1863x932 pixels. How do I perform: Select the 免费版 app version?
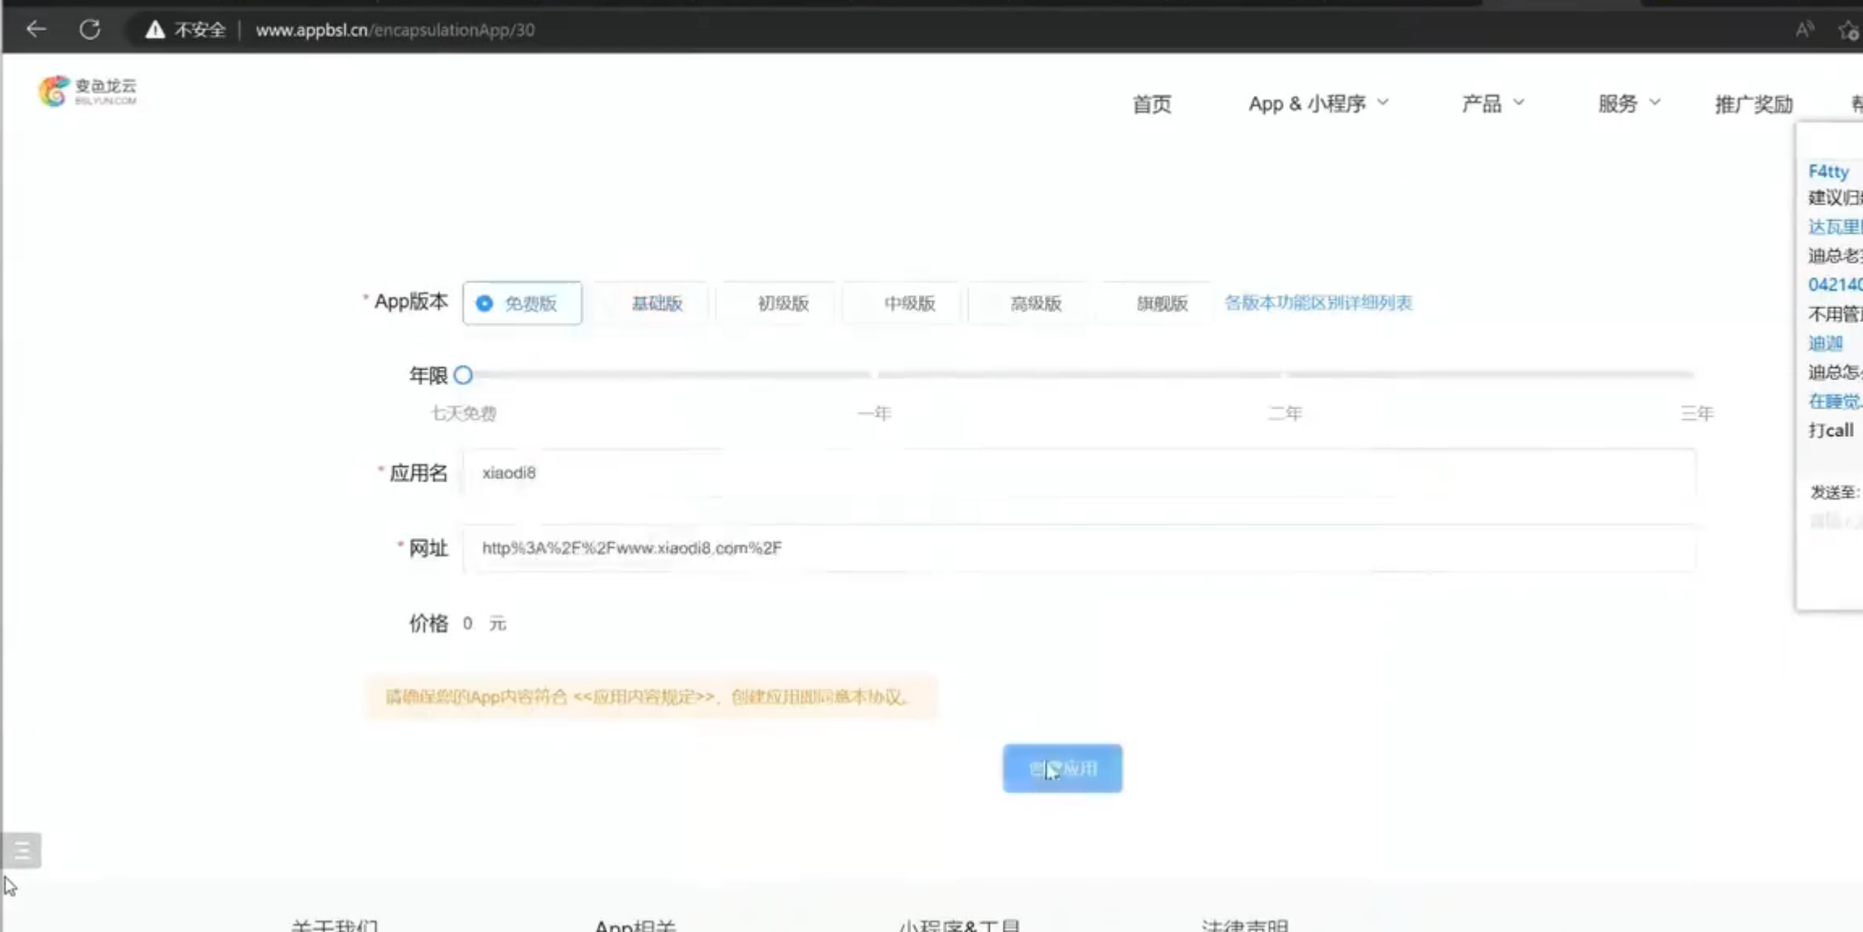(522, 303)
